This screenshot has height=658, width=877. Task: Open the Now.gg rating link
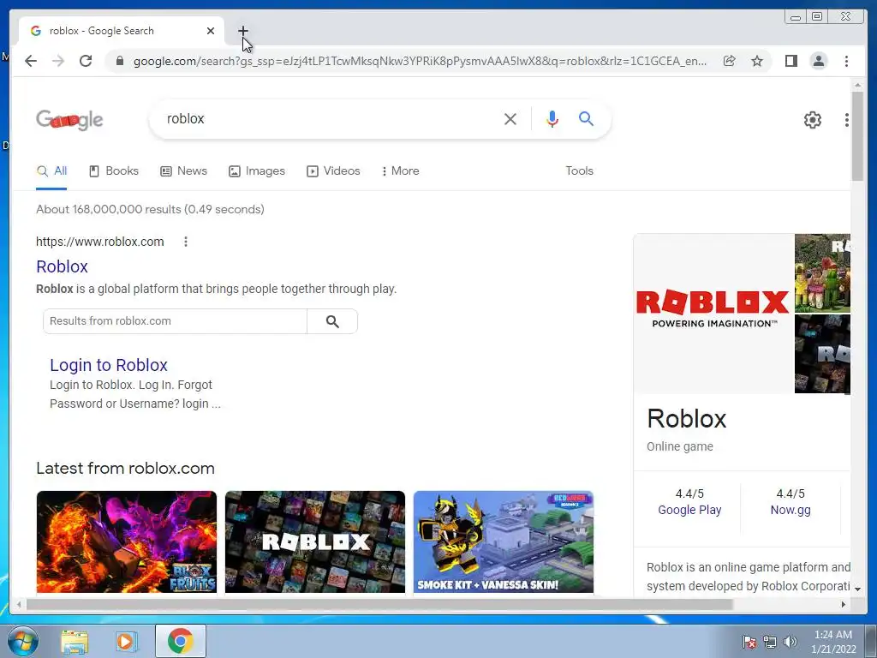[790, 511]
